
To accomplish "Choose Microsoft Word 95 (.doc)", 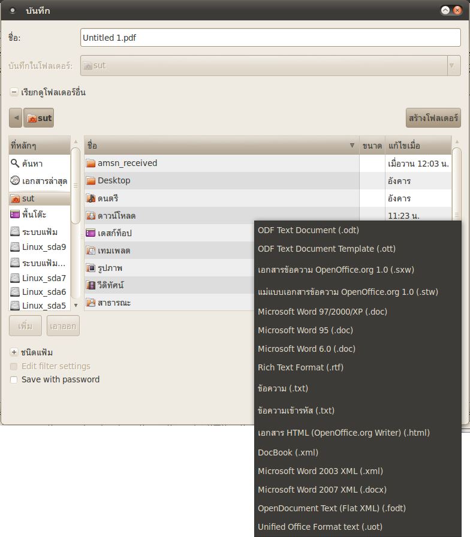I will point(358,330).
